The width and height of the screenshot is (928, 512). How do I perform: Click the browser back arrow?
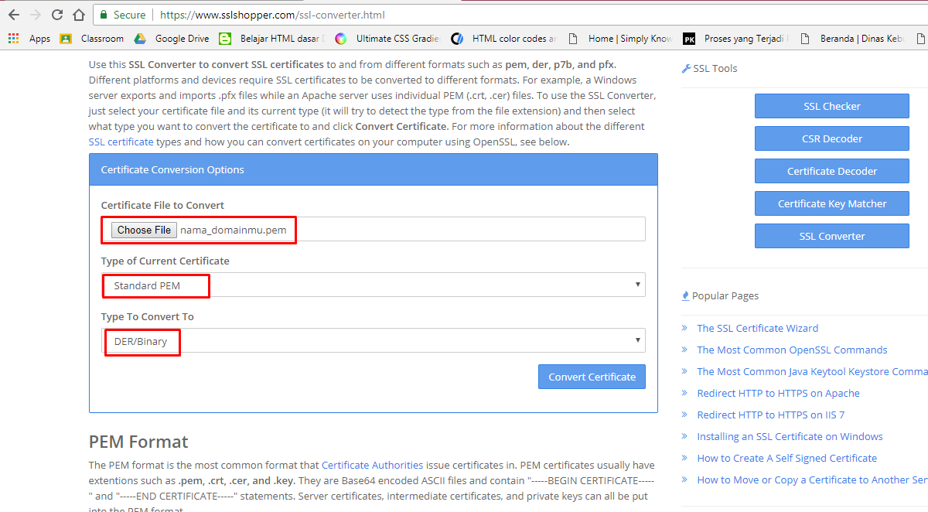pyautogui.click(x=14, y=15)
